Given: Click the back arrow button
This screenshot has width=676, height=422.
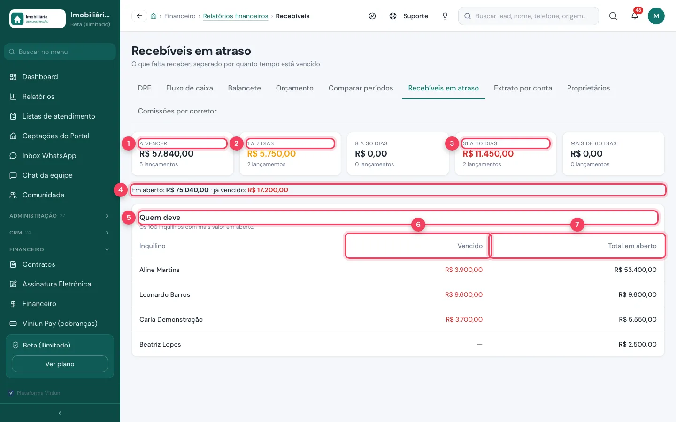Looking at the screenshot, I should (139, 16).
